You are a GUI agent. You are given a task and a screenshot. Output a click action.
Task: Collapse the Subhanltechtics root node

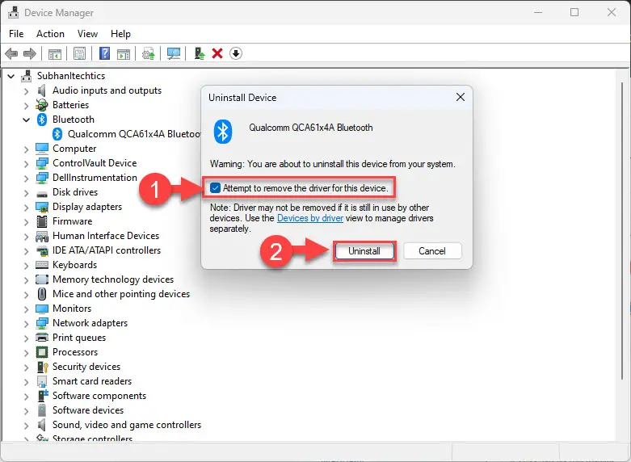[11, 76]
